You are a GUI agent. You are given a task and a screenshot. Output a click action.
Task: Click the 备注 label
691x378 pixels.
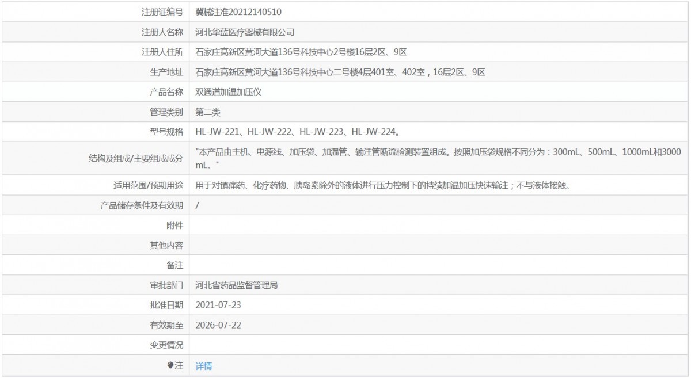175,265
